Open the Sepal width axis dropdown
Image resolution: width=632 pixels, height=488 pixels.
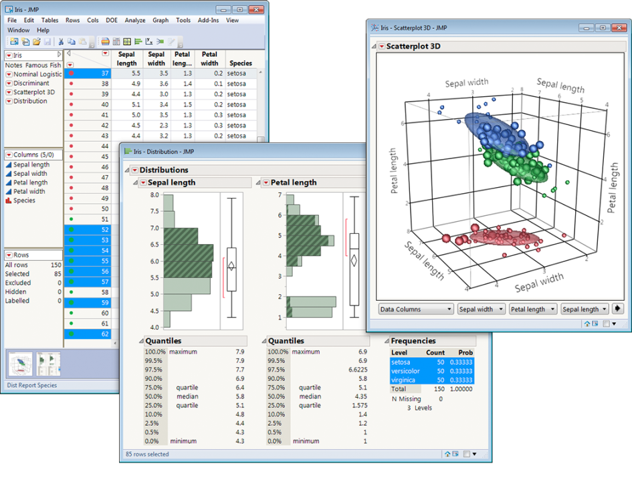pyautogui.click(x=480, y=310)
